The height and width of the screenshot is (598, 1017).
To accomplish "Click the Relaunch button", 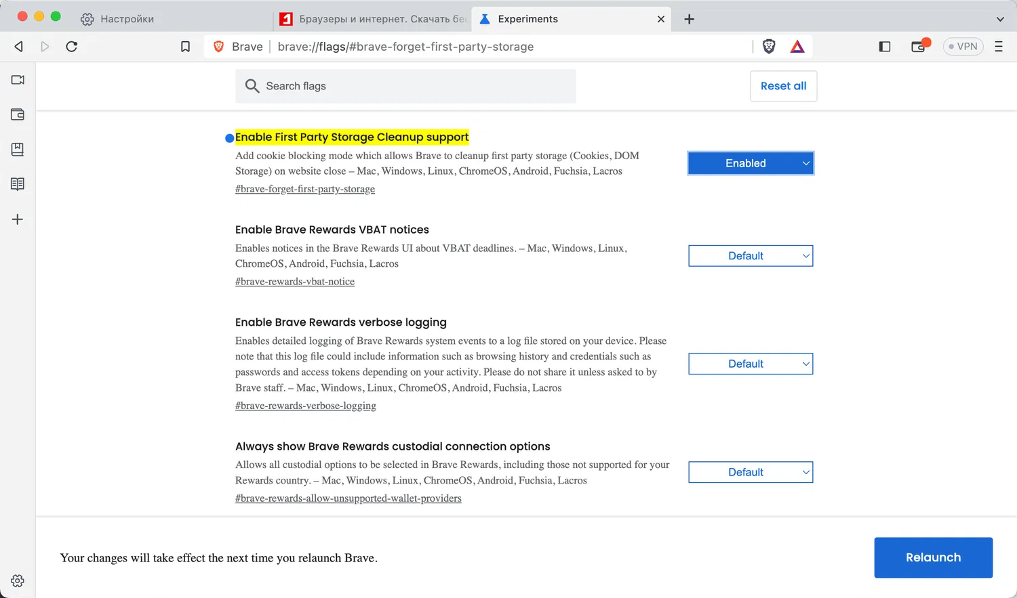I will (933, 557).
